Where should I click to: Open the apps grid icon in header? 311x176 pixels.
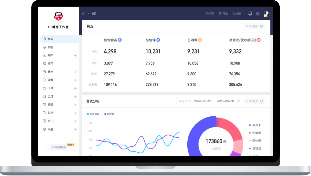(258, 13)
